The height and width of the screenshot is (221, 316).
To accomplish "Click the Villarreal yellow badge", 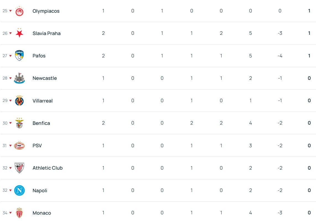I will [x=19, y=101].
